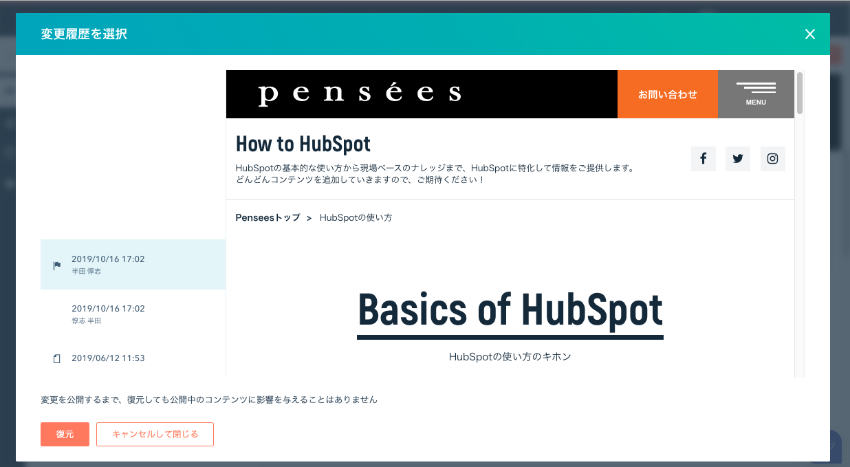
Task: Click the document icon beside 2019/06/12 11:53
Action: click(x=57, y=358)
